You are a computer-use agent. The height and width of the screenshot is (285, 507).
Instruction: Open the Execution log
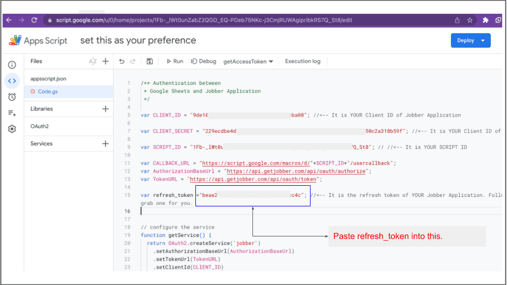point(303,61)
